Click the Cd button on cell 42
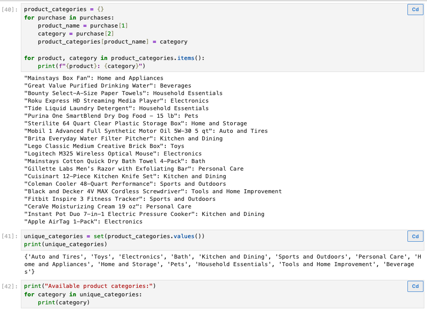427x311 pixels. click(x=415, y=286)
